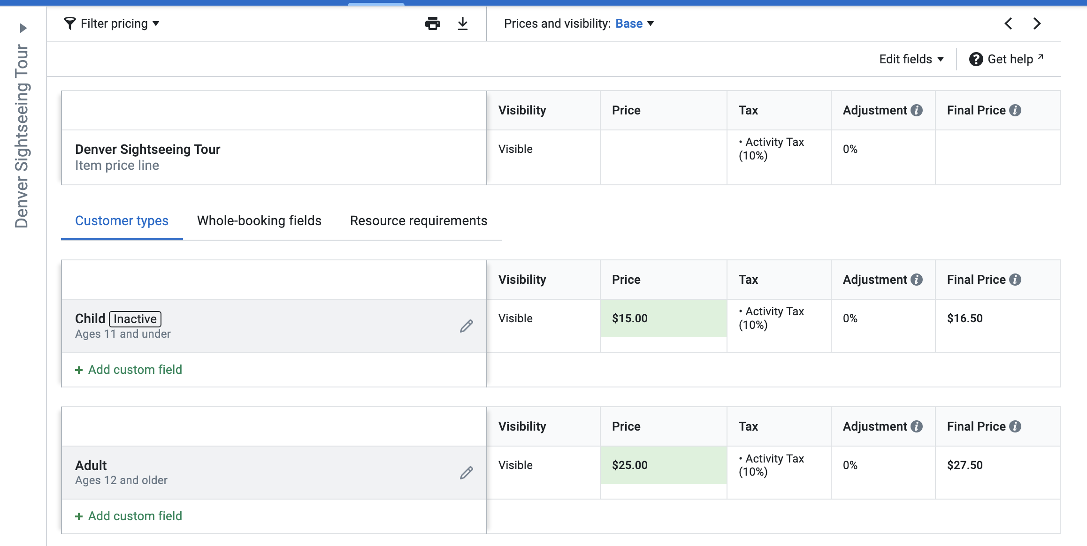Click vertical Denver Sightseeing Tour sidebar label
The height and width of the screenshot is (546, 1087).
point(22,136)
